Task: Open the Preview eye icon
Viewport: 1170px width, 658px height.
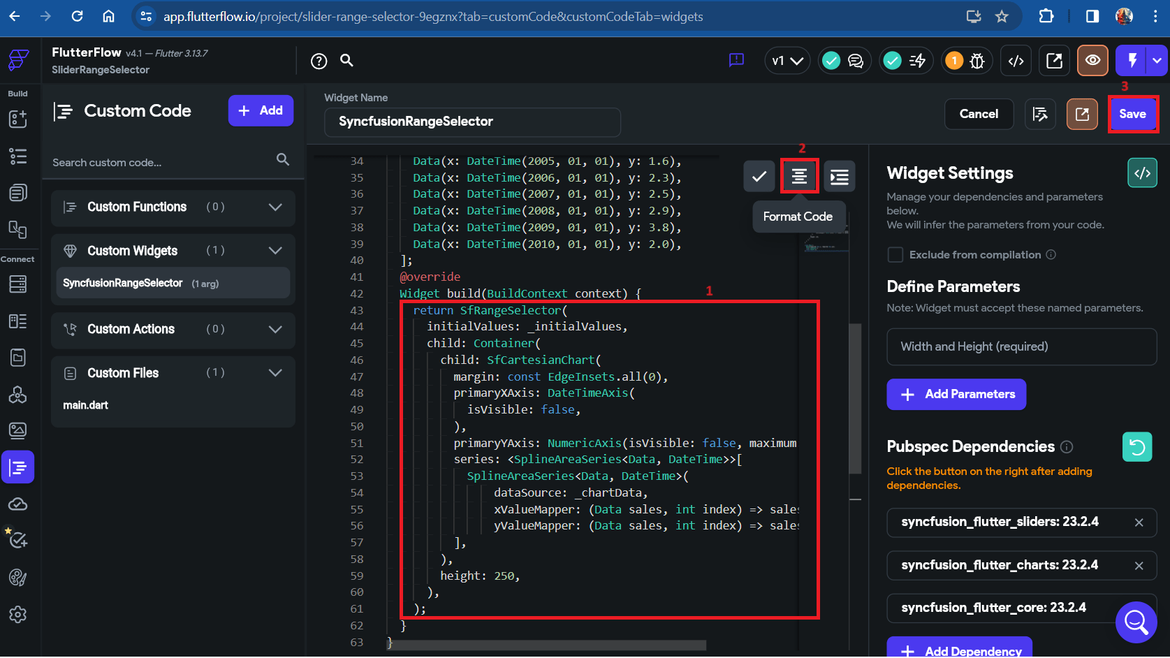Action: (x=1092, y=61)
